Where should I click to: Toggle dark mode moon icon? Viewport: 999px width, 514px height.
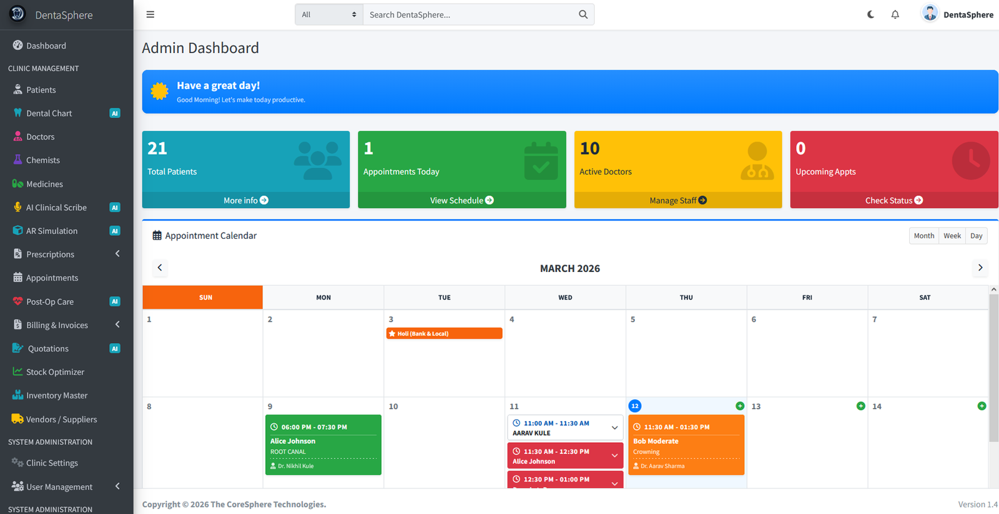[870, 14]
